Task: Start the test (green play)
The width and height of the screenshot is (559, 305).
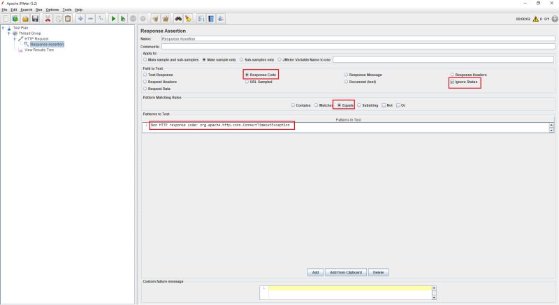Action: (x=113, y=19)
